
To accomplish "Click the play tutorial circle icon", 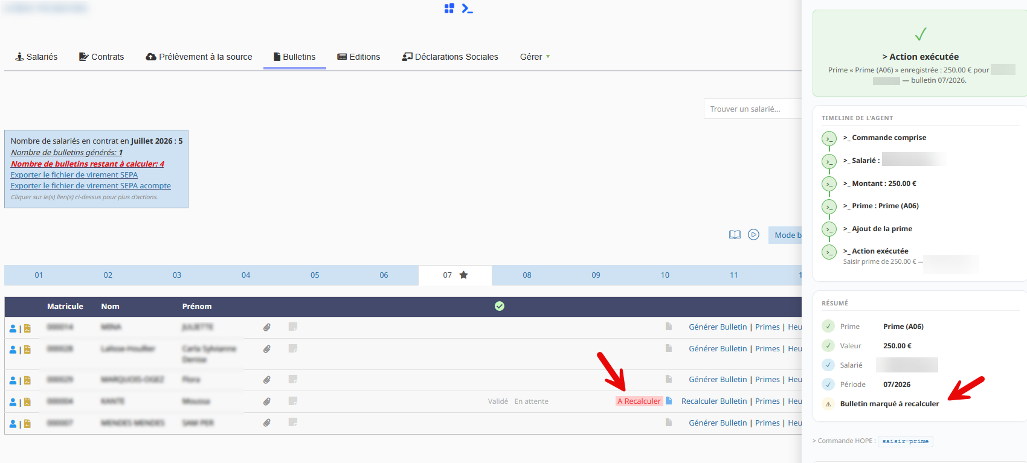I will [753, 234].
